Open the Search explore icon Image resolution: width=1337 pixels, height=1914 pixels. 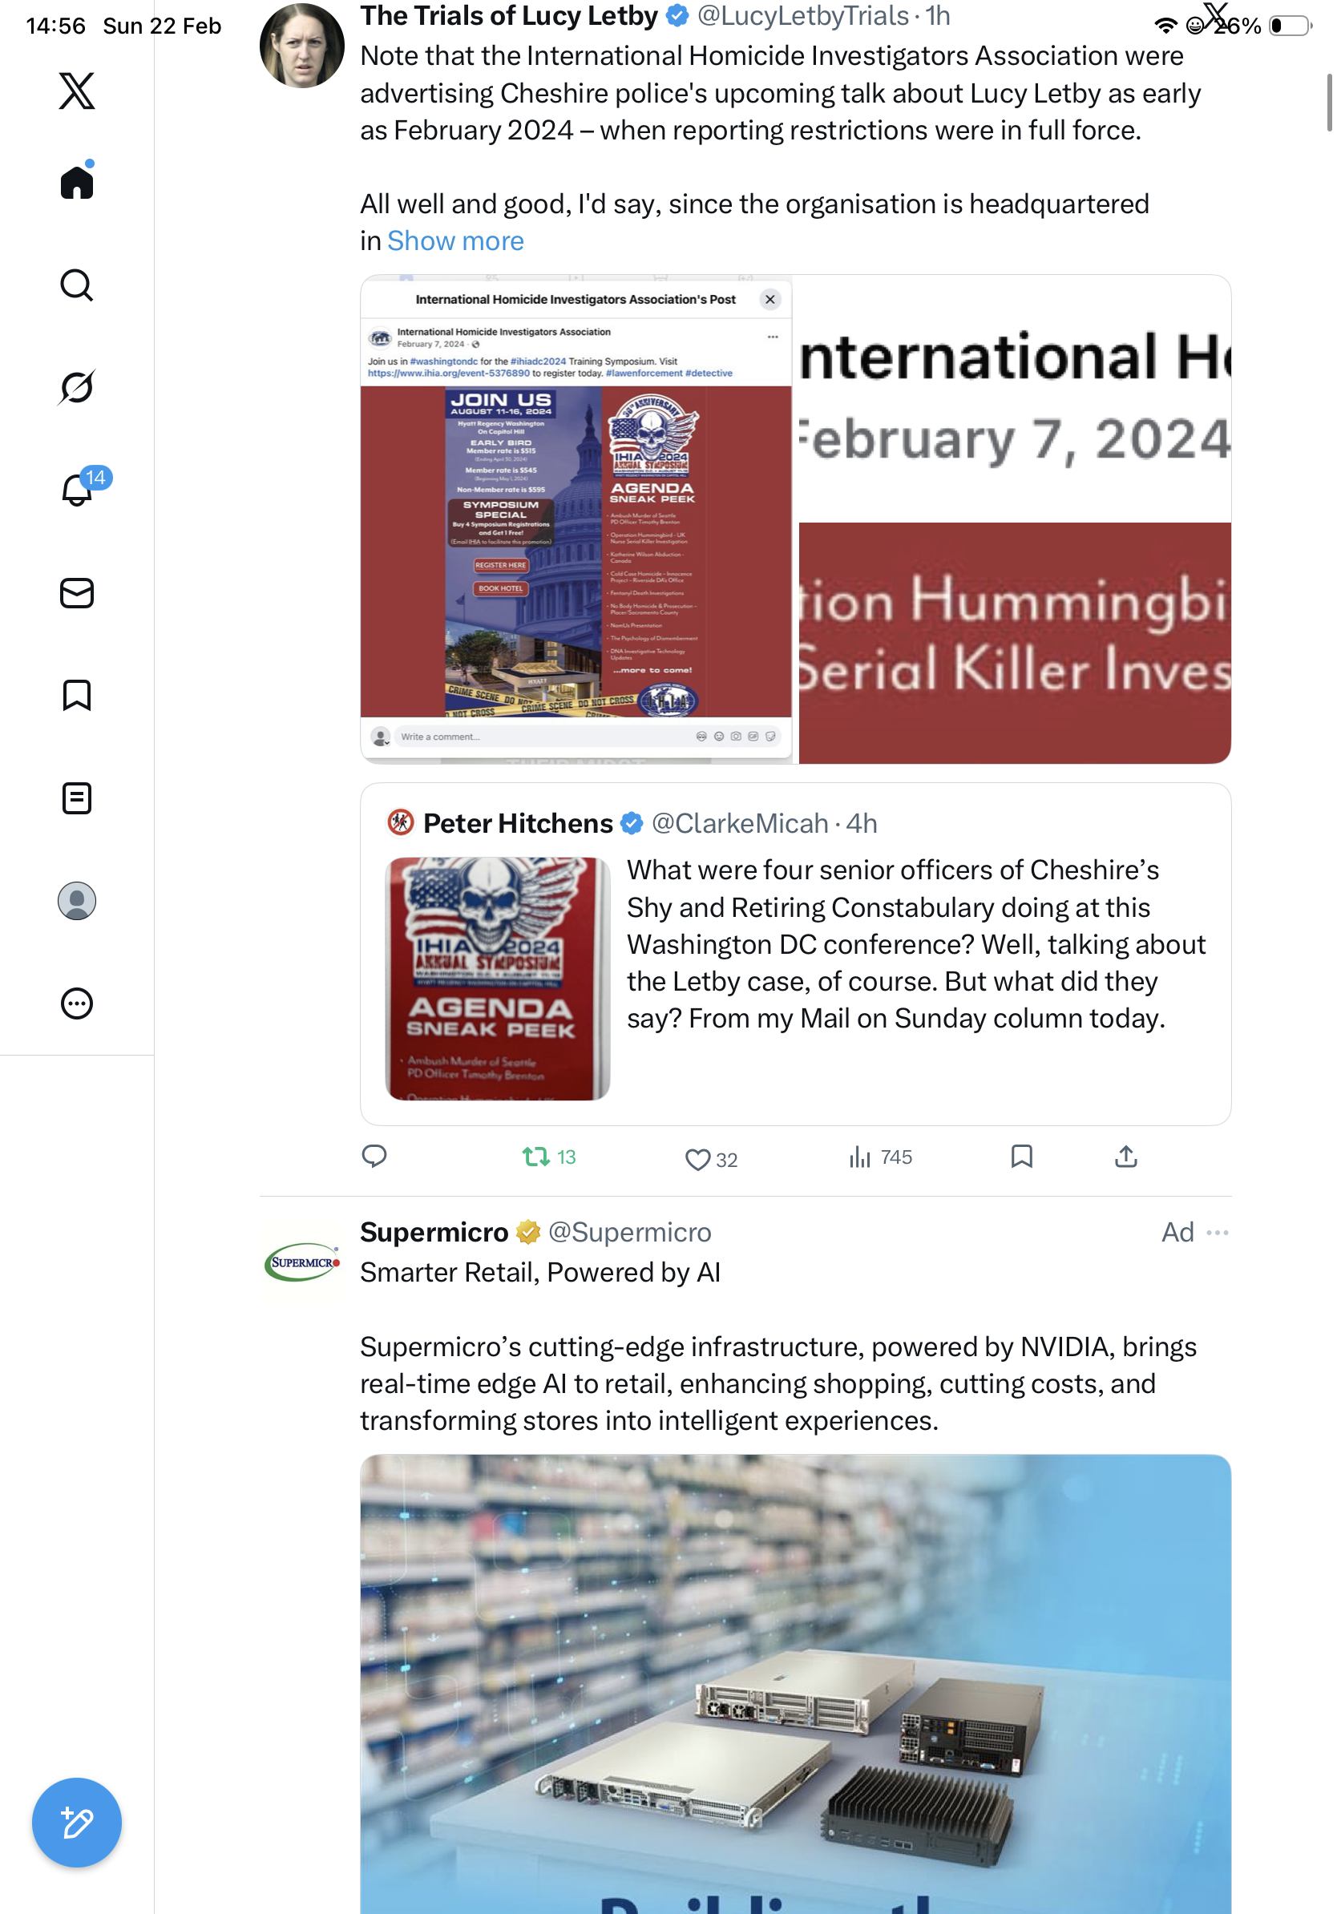coord(77,285)
